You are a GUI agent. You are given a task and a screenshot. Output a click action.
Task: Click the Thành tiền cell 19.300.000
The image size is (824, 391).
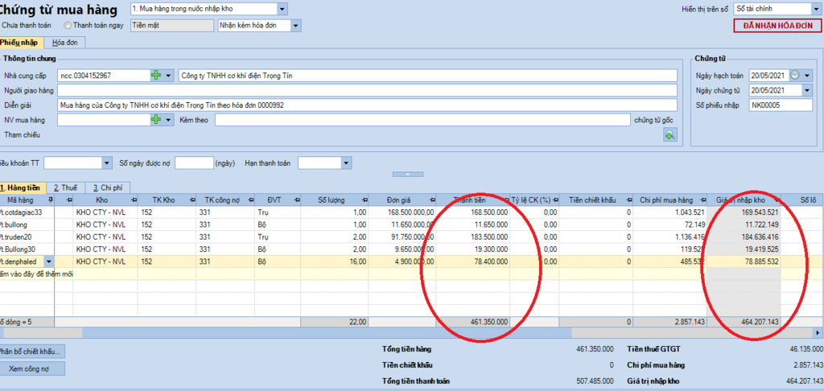[x=473, y=249]
